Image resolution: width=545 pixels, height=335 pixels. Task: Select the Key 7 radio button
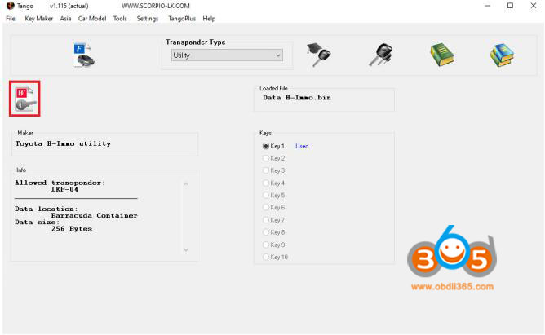266,220
